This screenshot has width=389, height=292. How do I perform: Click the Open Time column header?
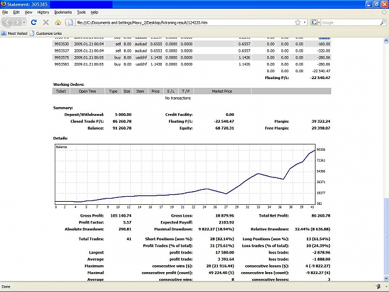tap(87, 91)
